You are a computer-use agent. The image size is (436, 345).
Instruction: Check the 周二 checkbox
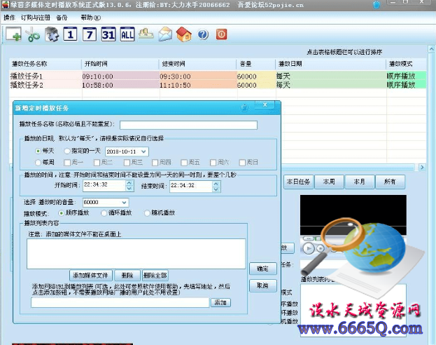coord(97,162)
